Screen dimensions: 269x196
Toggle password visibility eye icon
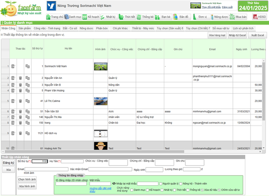pos(114,183)
